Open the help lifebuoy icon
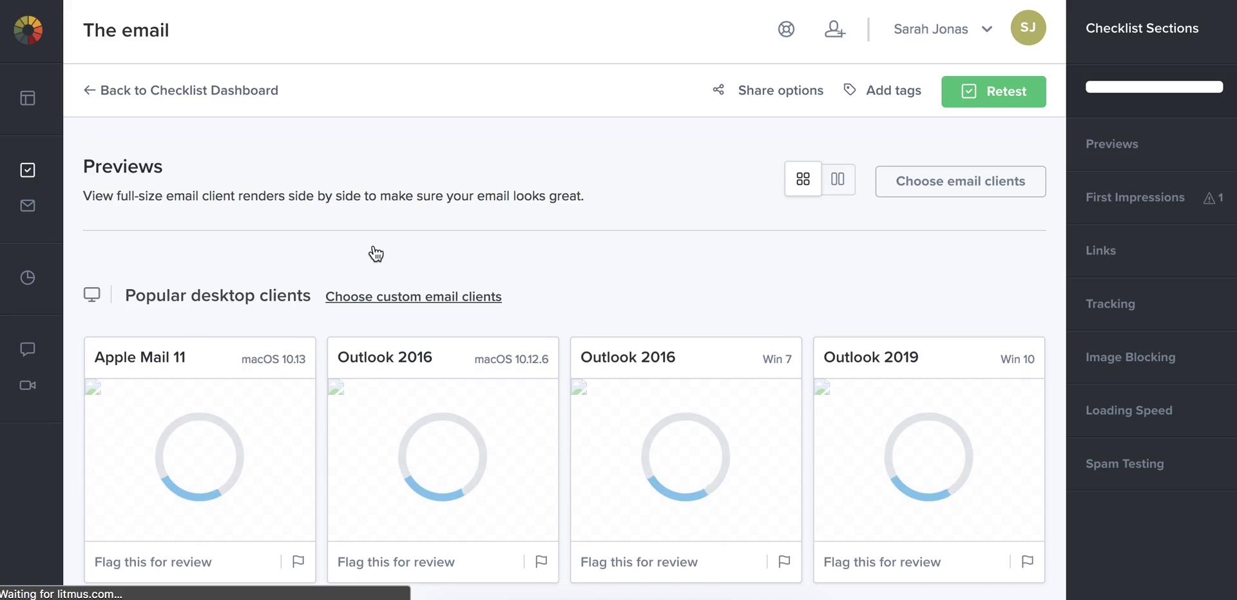The width and height of the screenshot is (1237, 600). point(786,29)
